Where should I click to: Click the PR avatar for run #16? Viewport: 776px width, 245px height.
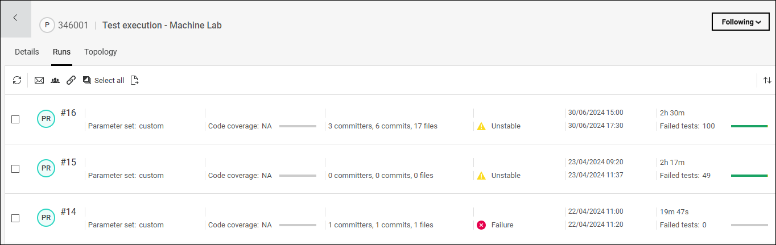[x=46, y=119]
